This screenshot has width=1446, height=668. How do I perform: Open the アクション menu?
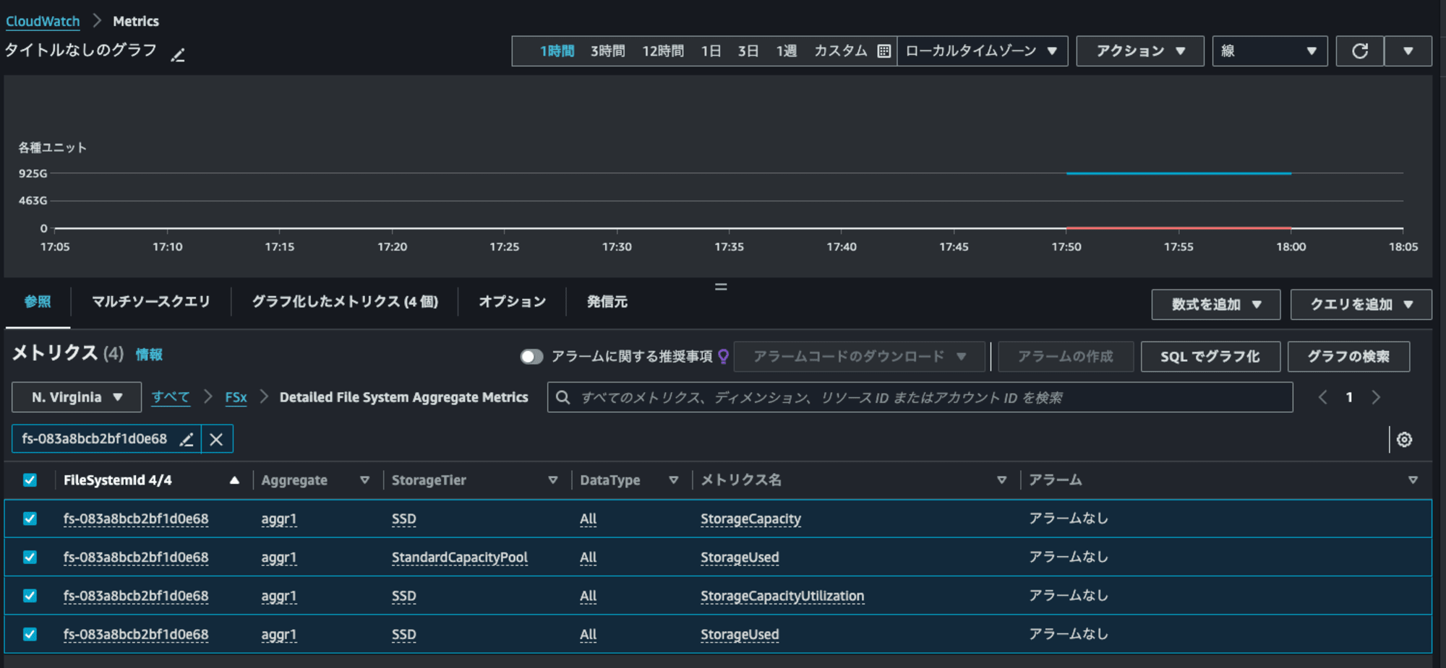click(1140, 51)
